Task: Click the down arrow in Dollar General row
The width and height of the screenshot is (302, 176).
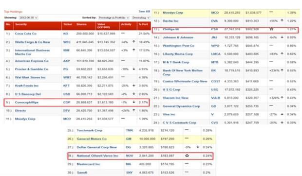Action: pyautogui.click(x=198, y=147)
